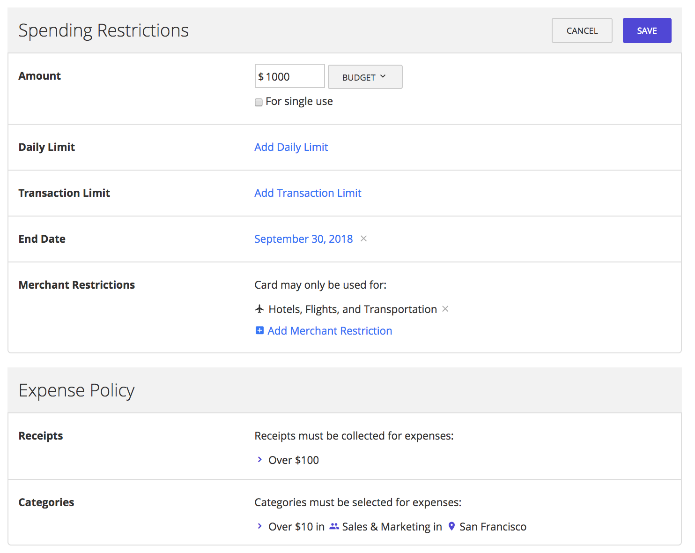Click the airplane icon for travel restriction
Screen dimensions: 695x553
point(259,309)
